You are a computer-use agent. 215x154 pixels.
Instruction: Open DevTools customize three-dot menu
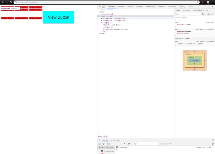pos(209,6)
